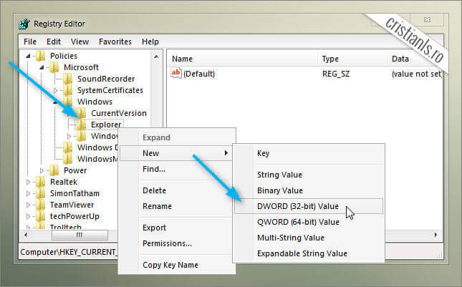Screen dimensions: 462x287
Task: Expand the Power key node
Action: click(43, 170)
